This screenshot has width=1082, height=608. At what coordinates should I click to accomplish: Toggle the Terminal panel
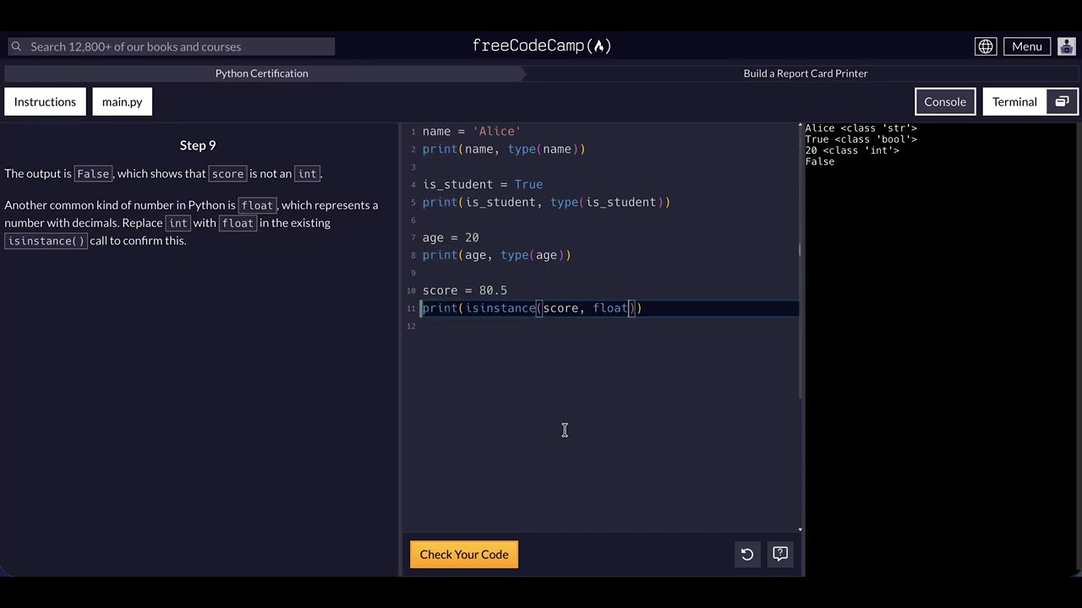tap(1014, 102)
